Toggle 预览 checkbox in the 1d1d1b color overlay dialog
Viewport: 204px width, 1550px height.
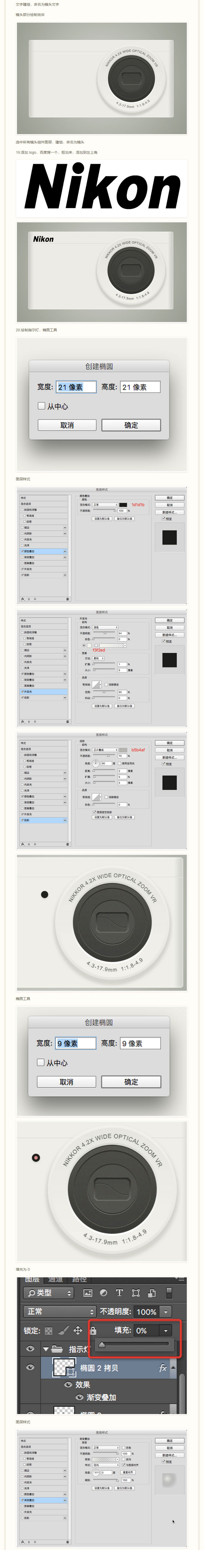tap(163, 519)
